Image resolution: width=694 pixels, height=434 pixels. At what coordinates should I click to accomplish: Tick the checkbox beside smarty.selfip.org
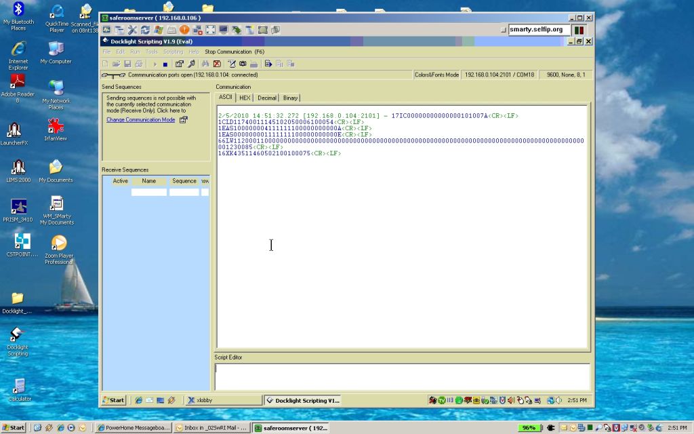pyautogui.click(x=503, y=30)
